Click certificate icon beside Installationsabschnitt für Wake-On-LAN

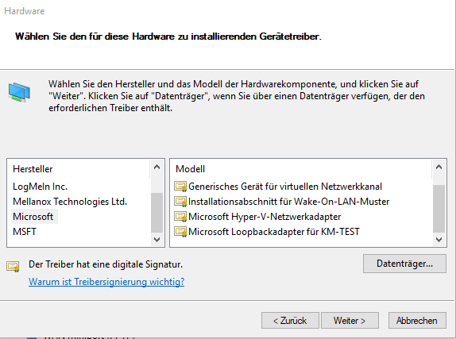pyautogui.click(x=180, y=202)
